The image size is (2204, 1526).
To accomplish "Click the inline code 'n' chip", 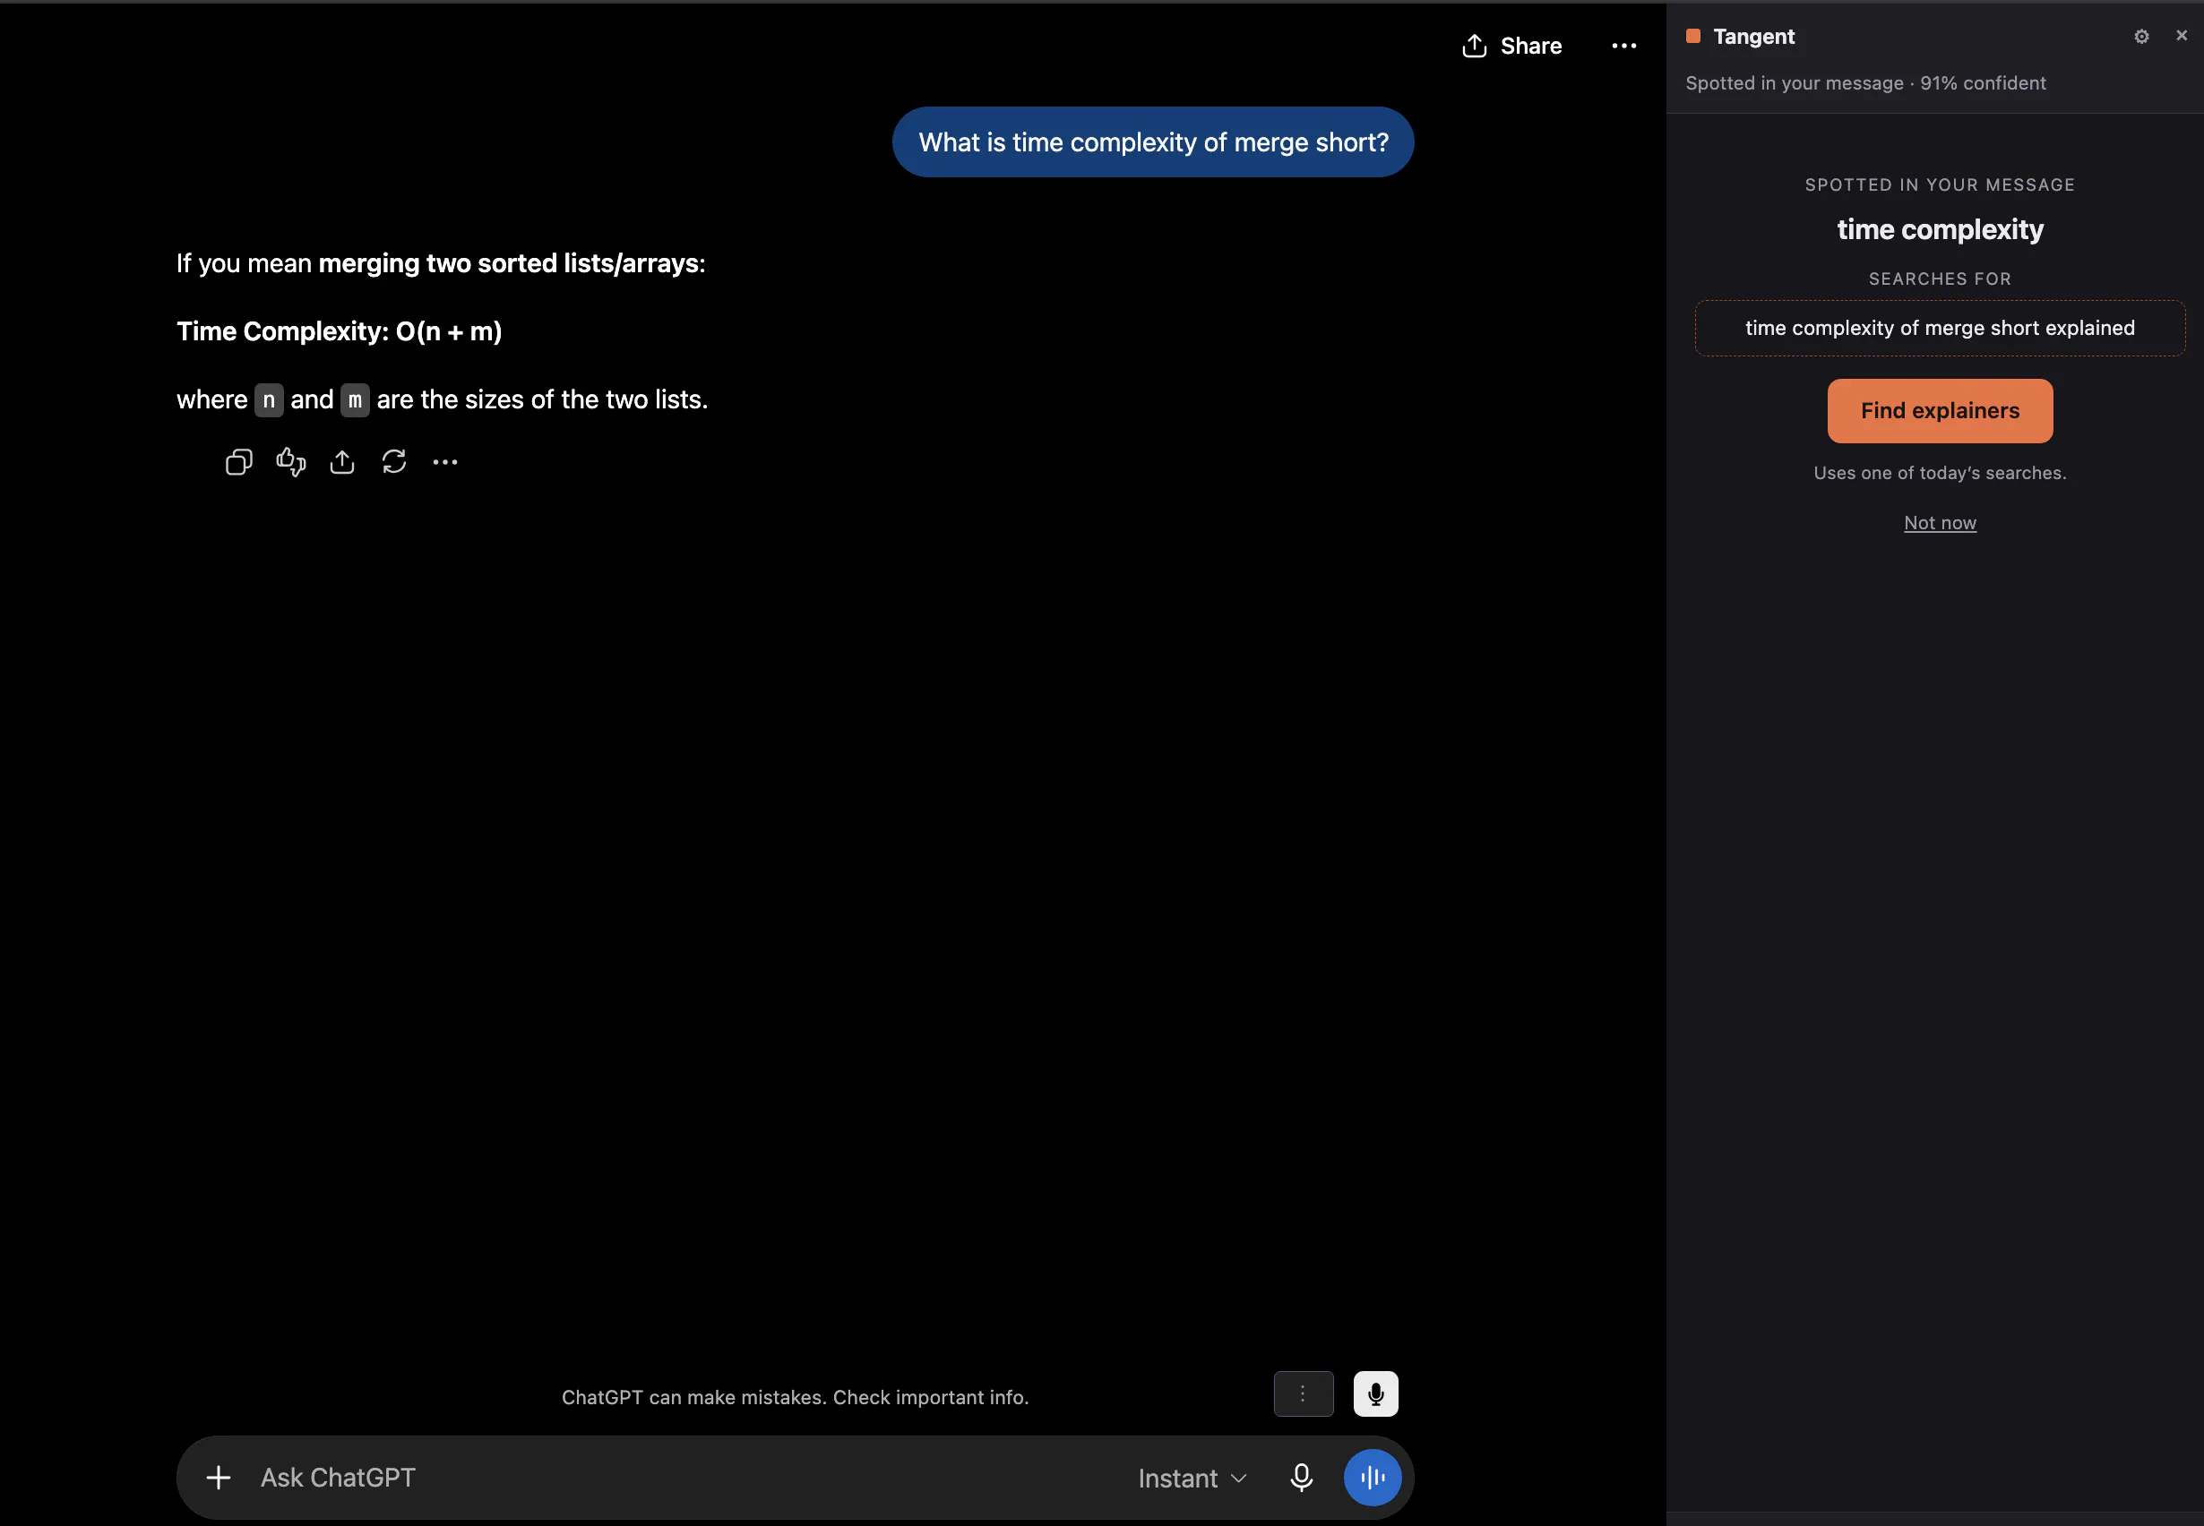I will click(269, 400).
